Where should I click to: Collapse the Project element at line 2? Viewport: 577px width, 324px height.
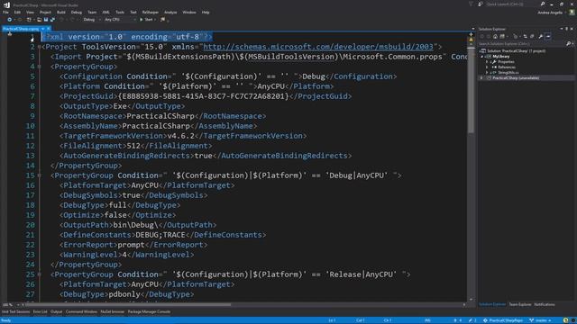pos(39,47)
